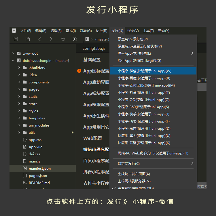This screenshot has height=216, width=216.
Task: Open the 运行(R) menu
Action: [x=101, y=30]
